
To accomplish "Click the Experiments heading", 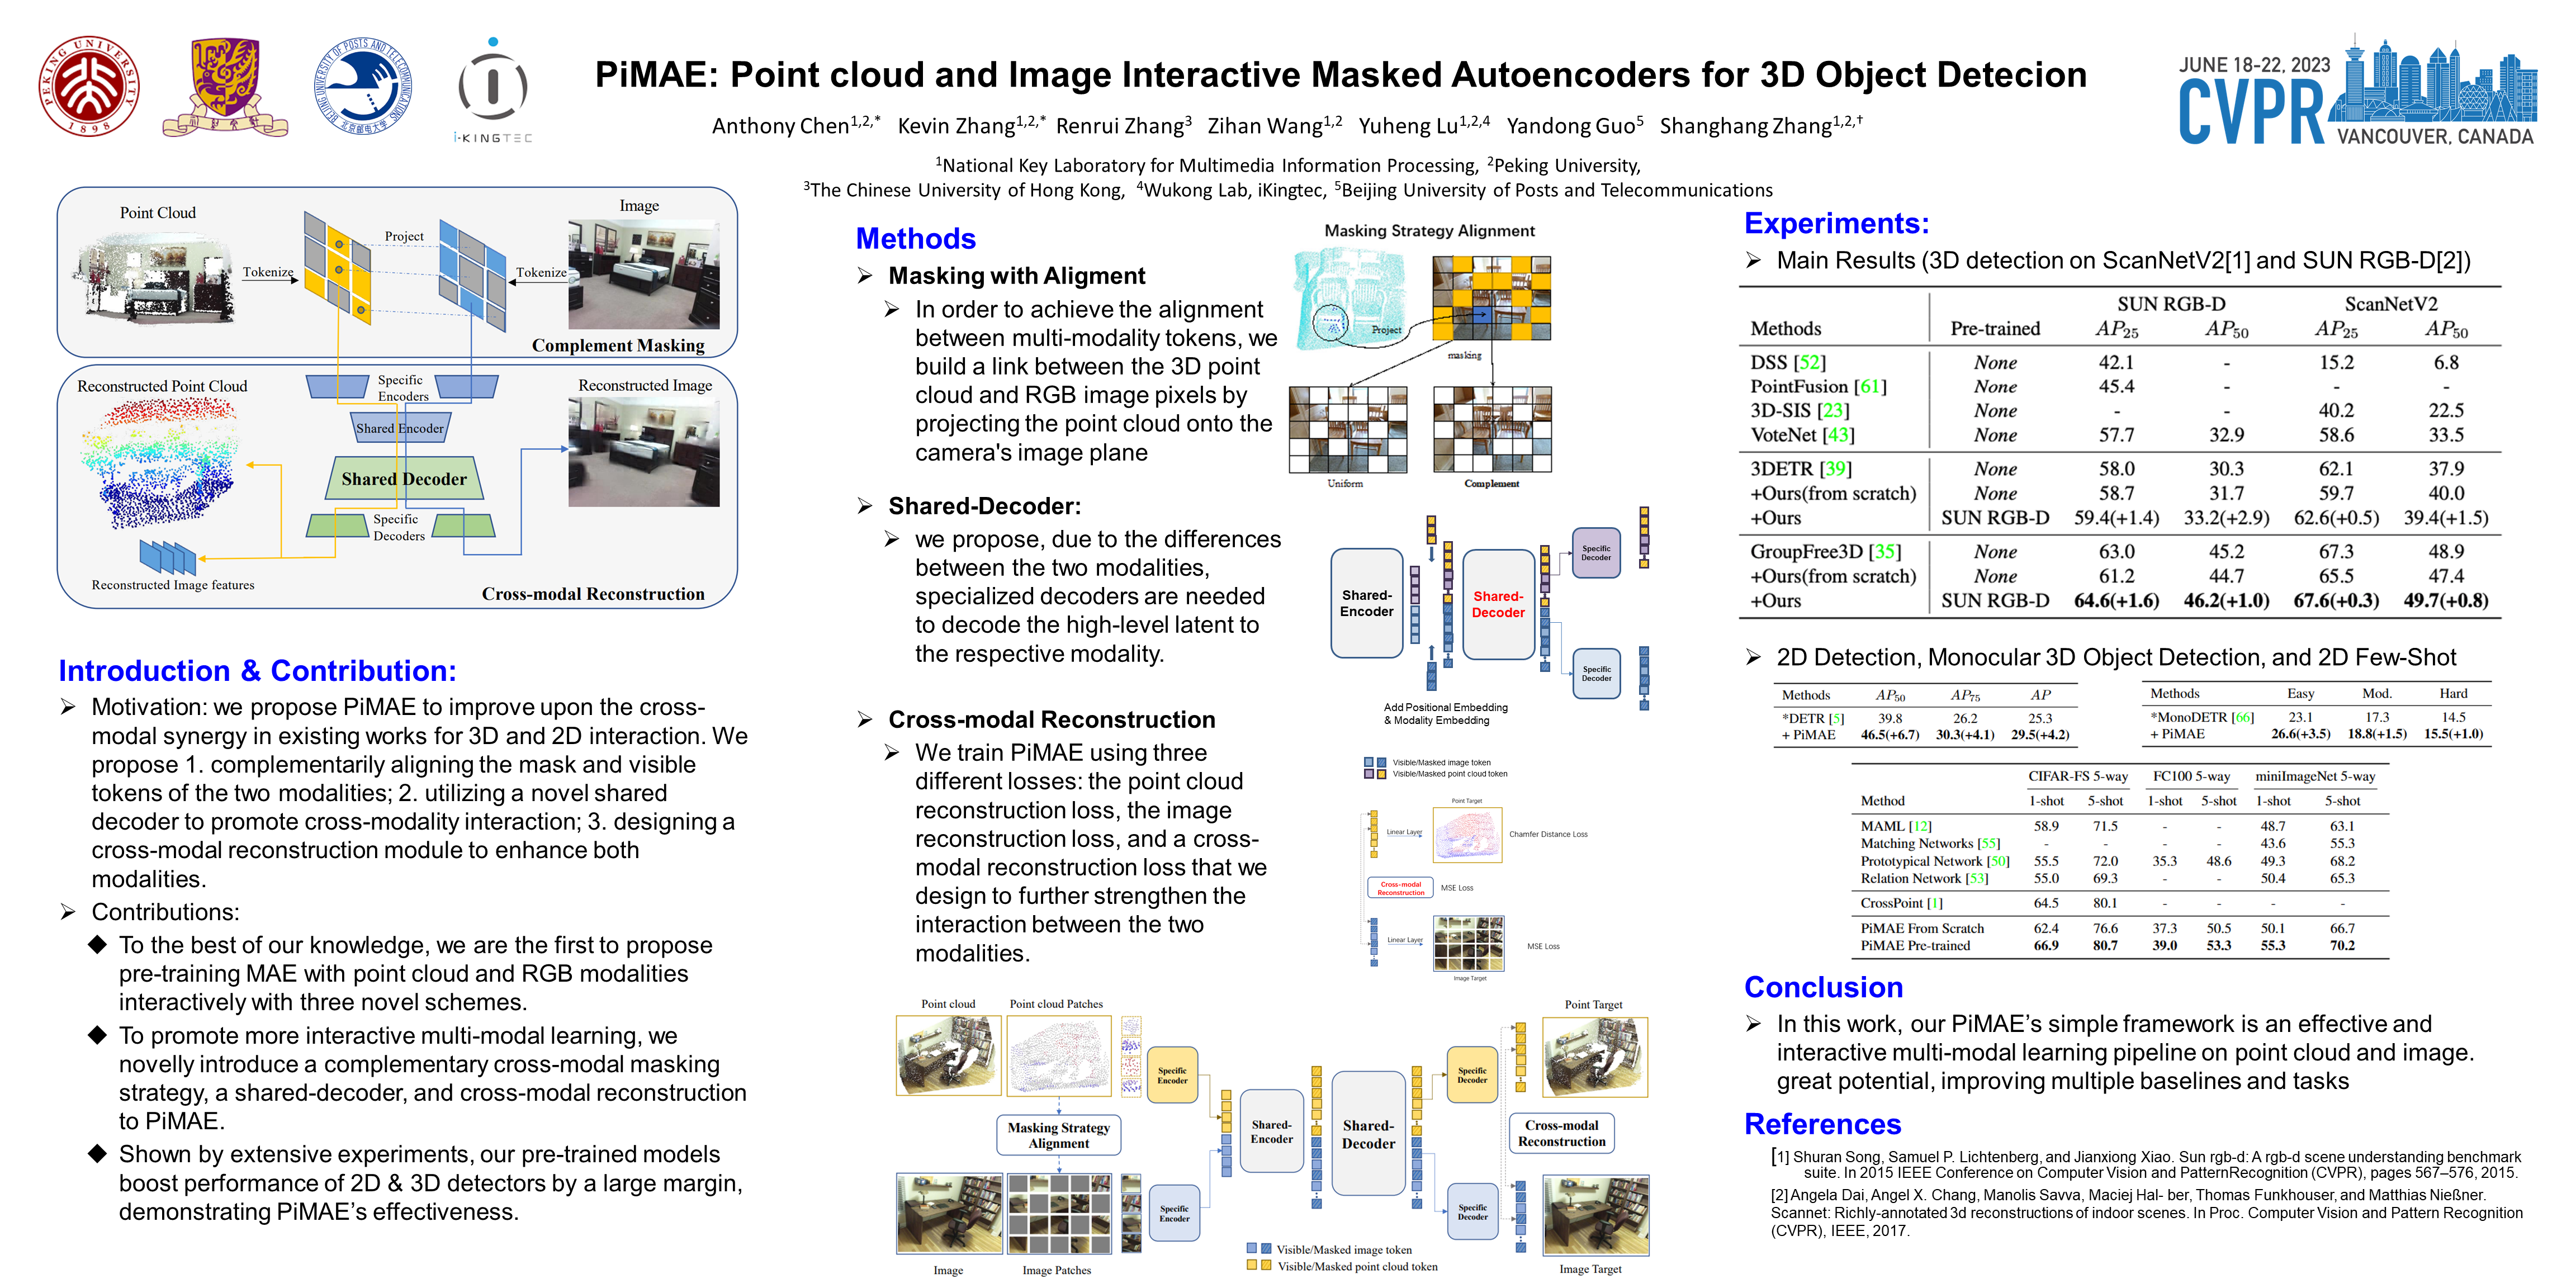I will coord(1836,223).
